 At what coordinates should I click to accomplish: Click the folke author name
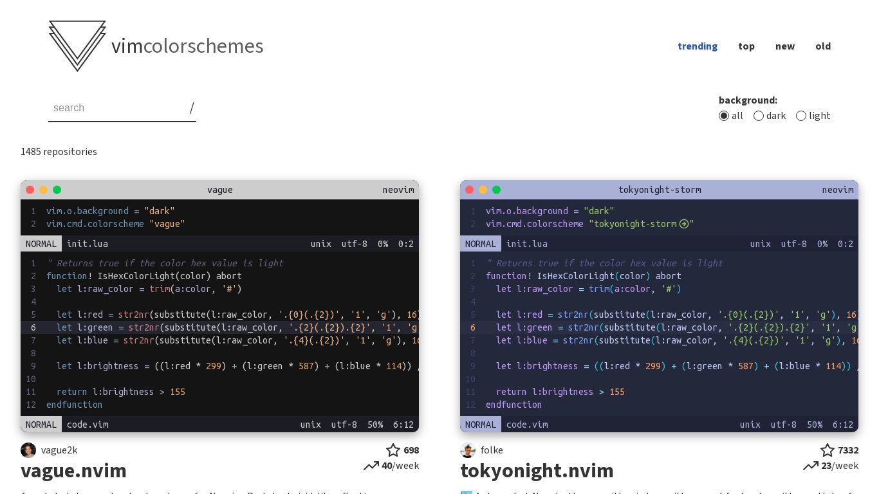(492, 450)
